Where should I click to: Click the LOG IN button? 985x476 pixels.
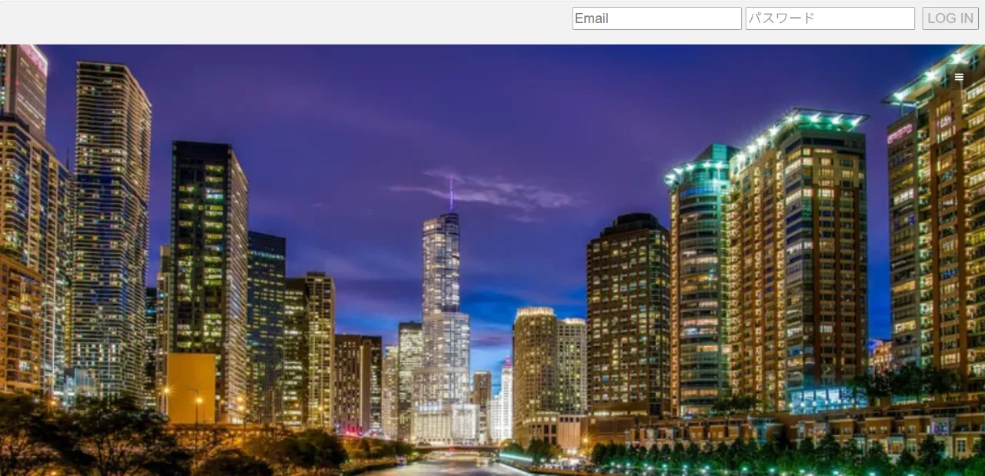tap(950, 18)
